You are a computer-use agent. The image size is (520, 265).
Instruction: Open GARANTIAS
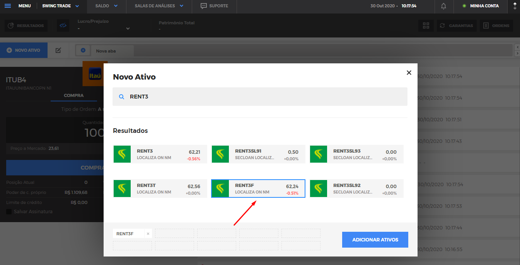(457, 26)
